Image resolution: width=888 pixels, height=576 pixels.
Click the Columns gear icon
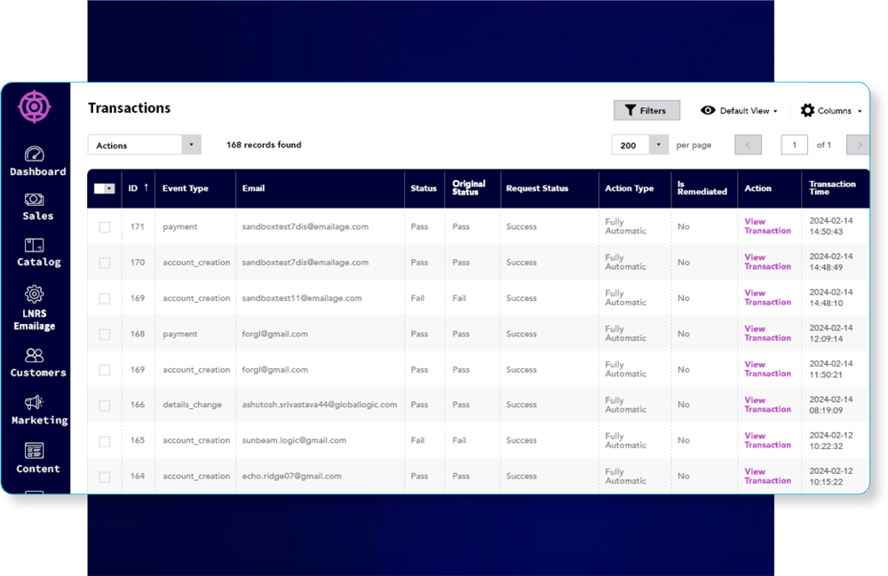tap(807, 110)
